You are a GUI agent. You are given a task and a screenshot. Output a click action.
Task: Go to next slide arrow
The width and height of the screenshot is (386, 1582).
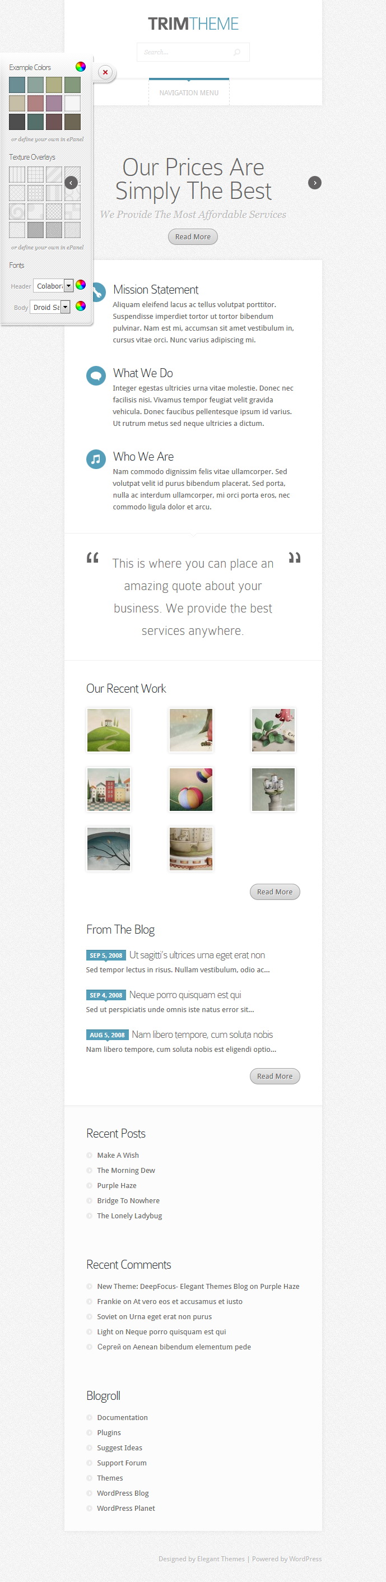click(315, 183)
